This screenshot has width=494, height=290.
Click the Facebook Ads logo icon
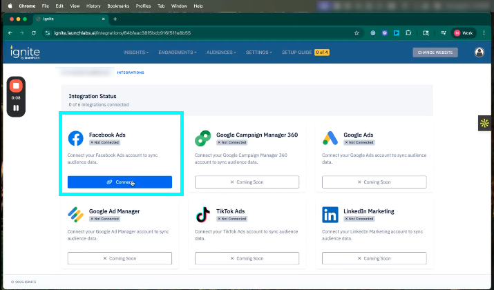(75, 138)
